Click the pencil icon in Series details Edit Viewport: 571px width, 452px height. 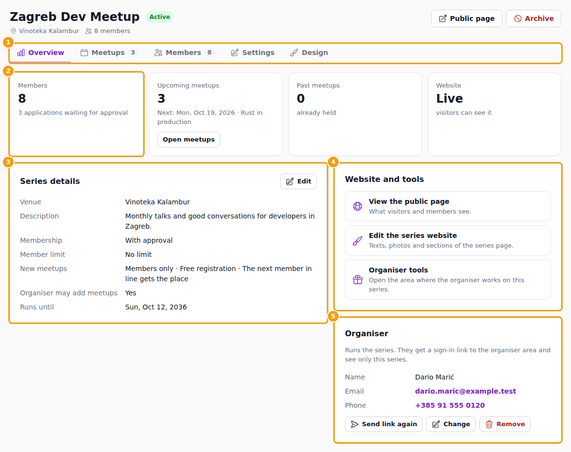click(290, 181)
